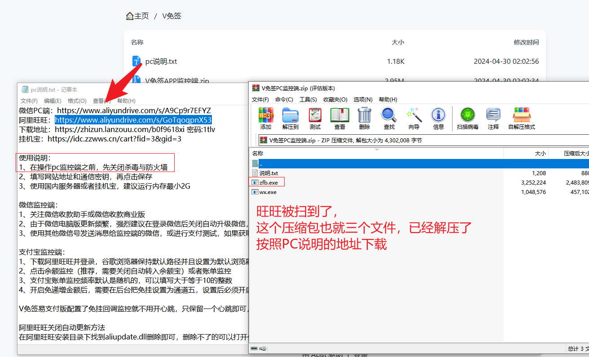The width and height of the screenshot is (589, 357).
Task: Click the wx.exe file icon in WinRAR
Action: click(255, 192)
